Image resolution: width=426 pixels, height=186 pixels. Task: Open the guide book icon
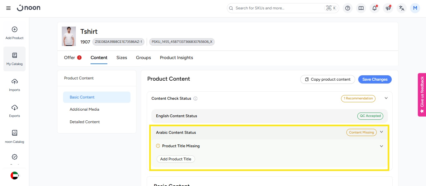(x=361, y=8)
